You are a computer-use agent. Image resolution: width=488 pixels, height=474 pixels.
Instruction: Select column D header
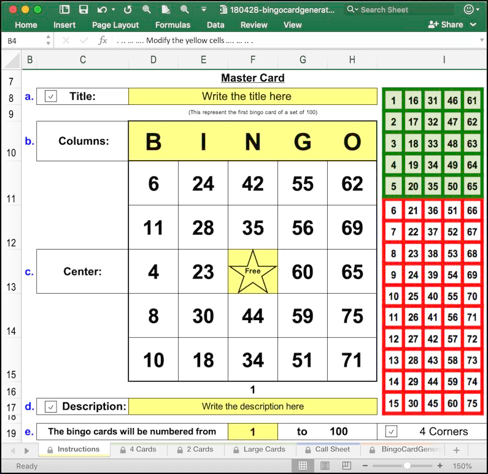(x=153, y=59)
